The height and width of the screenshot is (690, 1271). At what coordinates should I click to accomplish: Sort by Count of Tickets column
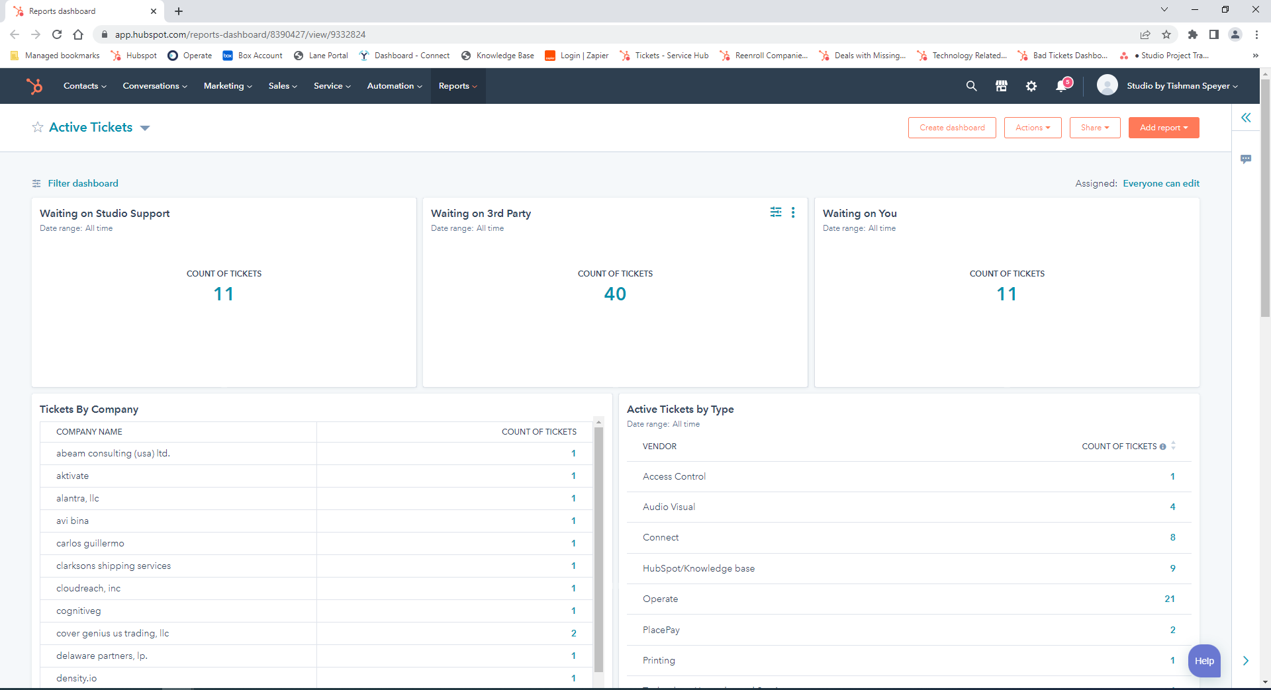coord(1173,446)
